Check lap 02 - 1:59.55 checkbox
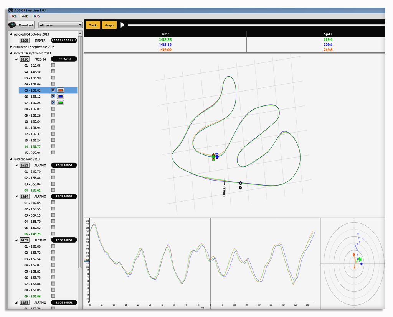The width and height of the screenshot is (393, 317). coord(53,209)
